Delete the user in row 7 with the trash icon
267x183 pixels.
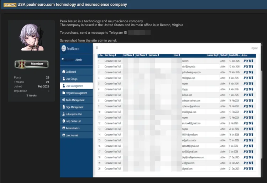tap(252, 95)
